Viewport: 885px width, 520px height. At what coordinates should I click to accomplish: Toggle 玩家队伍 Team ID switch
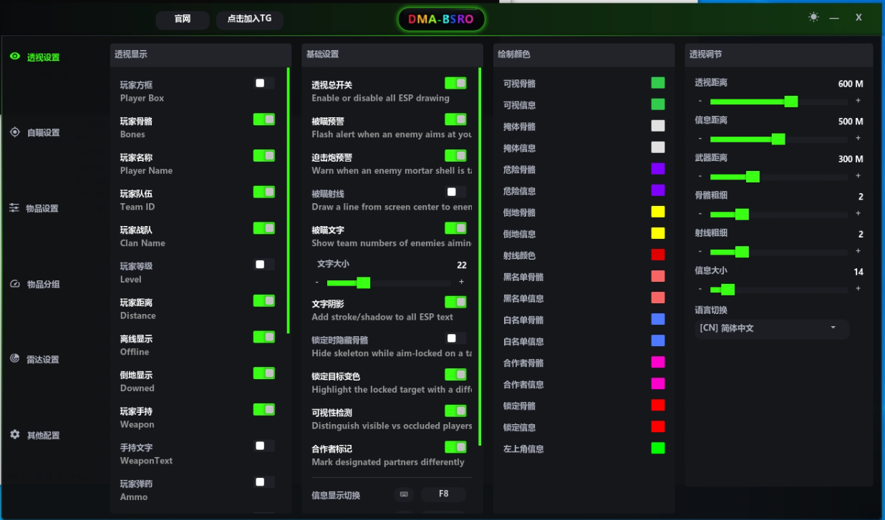pos(264,192)
